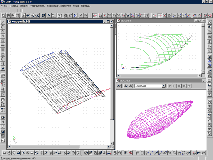
Task: Toggle the diamond-shaped snap button
Action: pyautogui.click(x=169, y=15)
